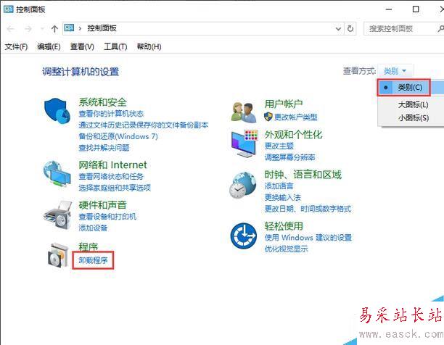The width and height of the screenshot is (444, 345).
Task: Click 添加语言 link
Action: tap(279, 186)
